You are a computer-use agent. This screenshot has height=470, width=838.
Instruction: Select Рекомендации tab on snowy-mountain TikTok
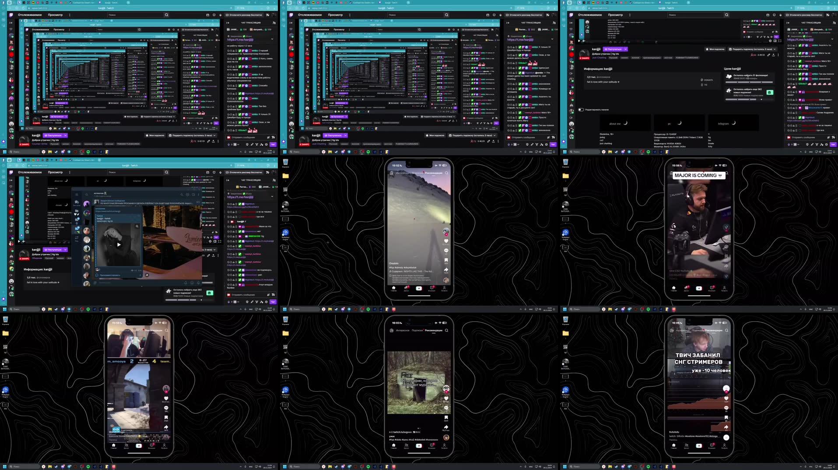click(x=434, y=173)
